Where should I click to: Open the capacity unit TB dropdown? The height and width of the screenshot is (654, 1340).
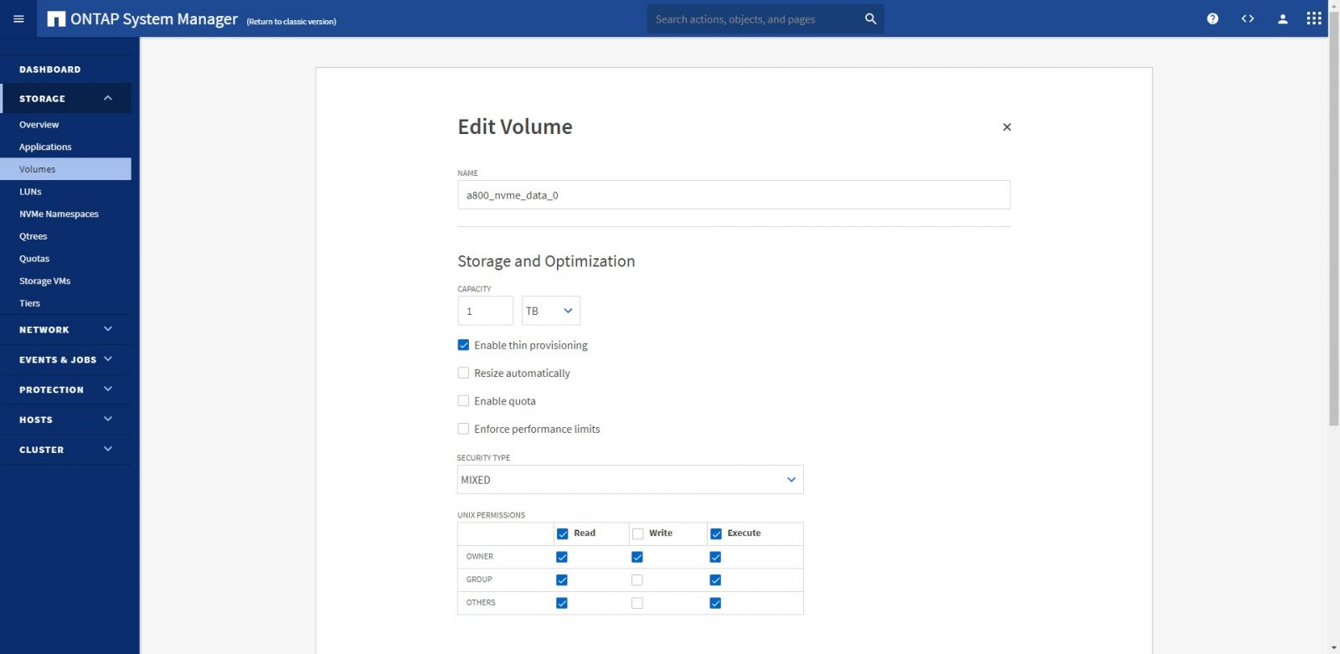pos(550,311)
